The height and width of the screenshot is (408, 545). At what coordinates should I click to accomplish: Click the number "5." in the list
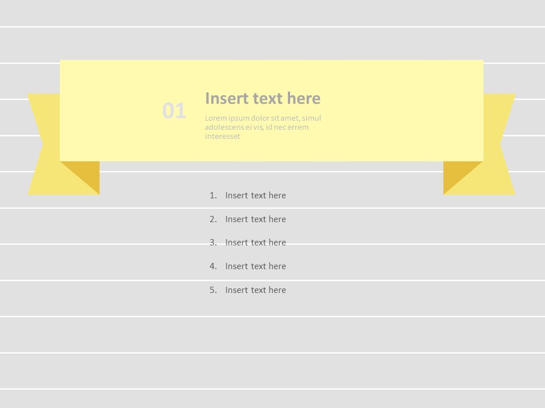pyautogui.click(x=212, y=290)
